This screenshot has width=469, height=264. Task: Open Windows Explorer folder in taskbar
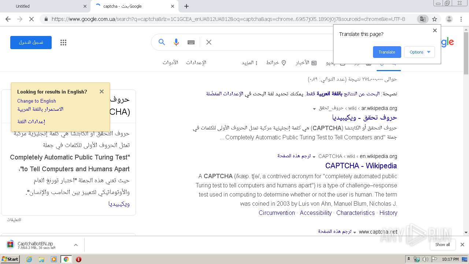click(x=41, y=259)
